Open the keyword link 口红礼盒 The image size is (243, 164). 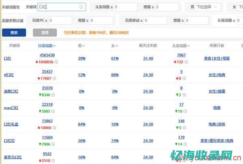pos(11,124)
